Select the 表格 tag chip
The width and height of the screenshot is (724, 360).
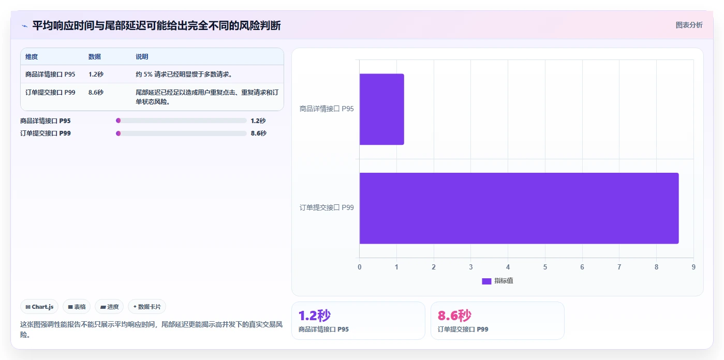click(x=77, y=307)
